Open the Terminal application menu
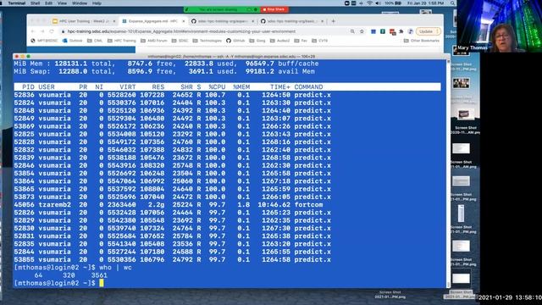Viewport: 542px width, 305px height. tap(17, 3)
